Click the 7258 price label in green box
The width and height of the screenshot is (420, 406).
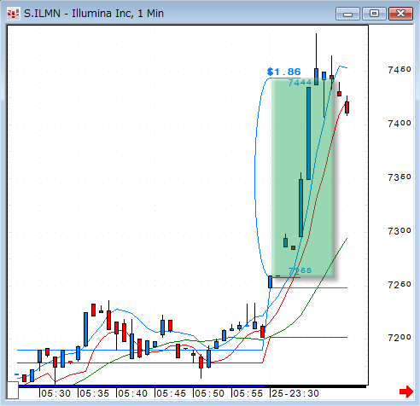pyautogui.click(x=300, y=270)
